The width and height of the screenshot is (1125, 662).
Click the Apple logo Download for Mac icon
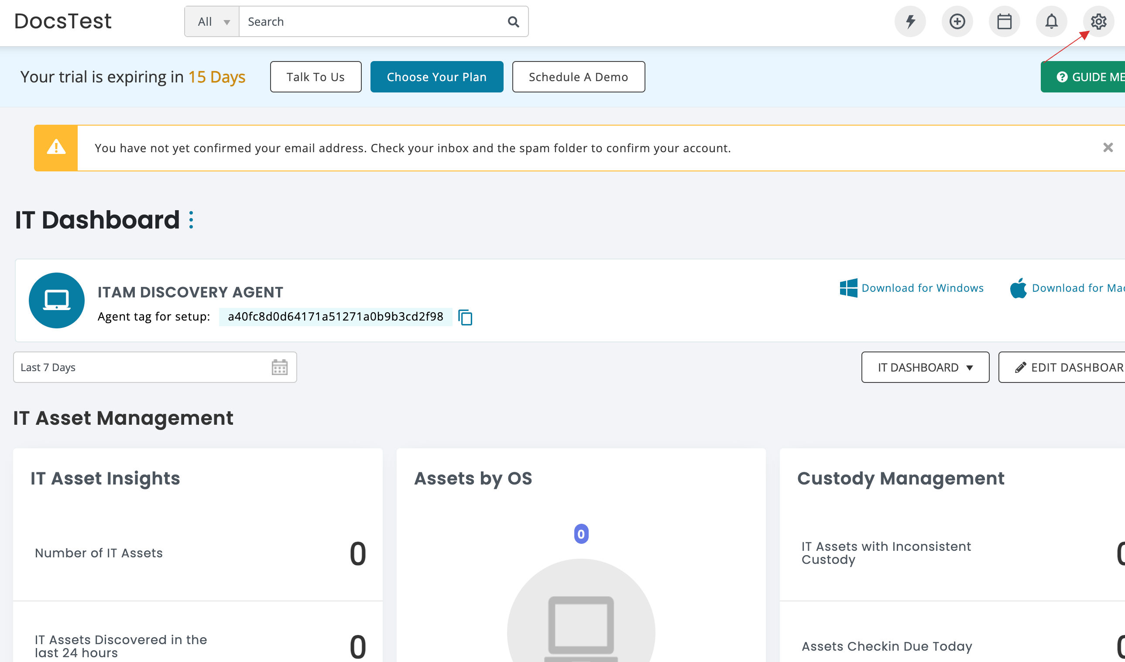click(x=1018, y=288)
